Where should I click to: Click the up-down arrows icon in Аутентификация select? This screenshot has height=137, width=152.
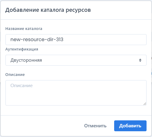click(x=140, y=60)
